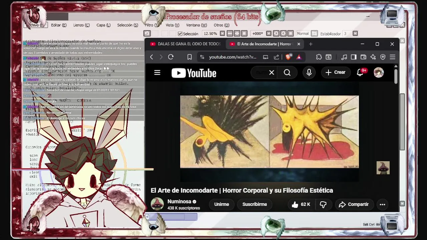427x240 pixels.
Task: Open the Vista menu
Action: coord(172,25)
